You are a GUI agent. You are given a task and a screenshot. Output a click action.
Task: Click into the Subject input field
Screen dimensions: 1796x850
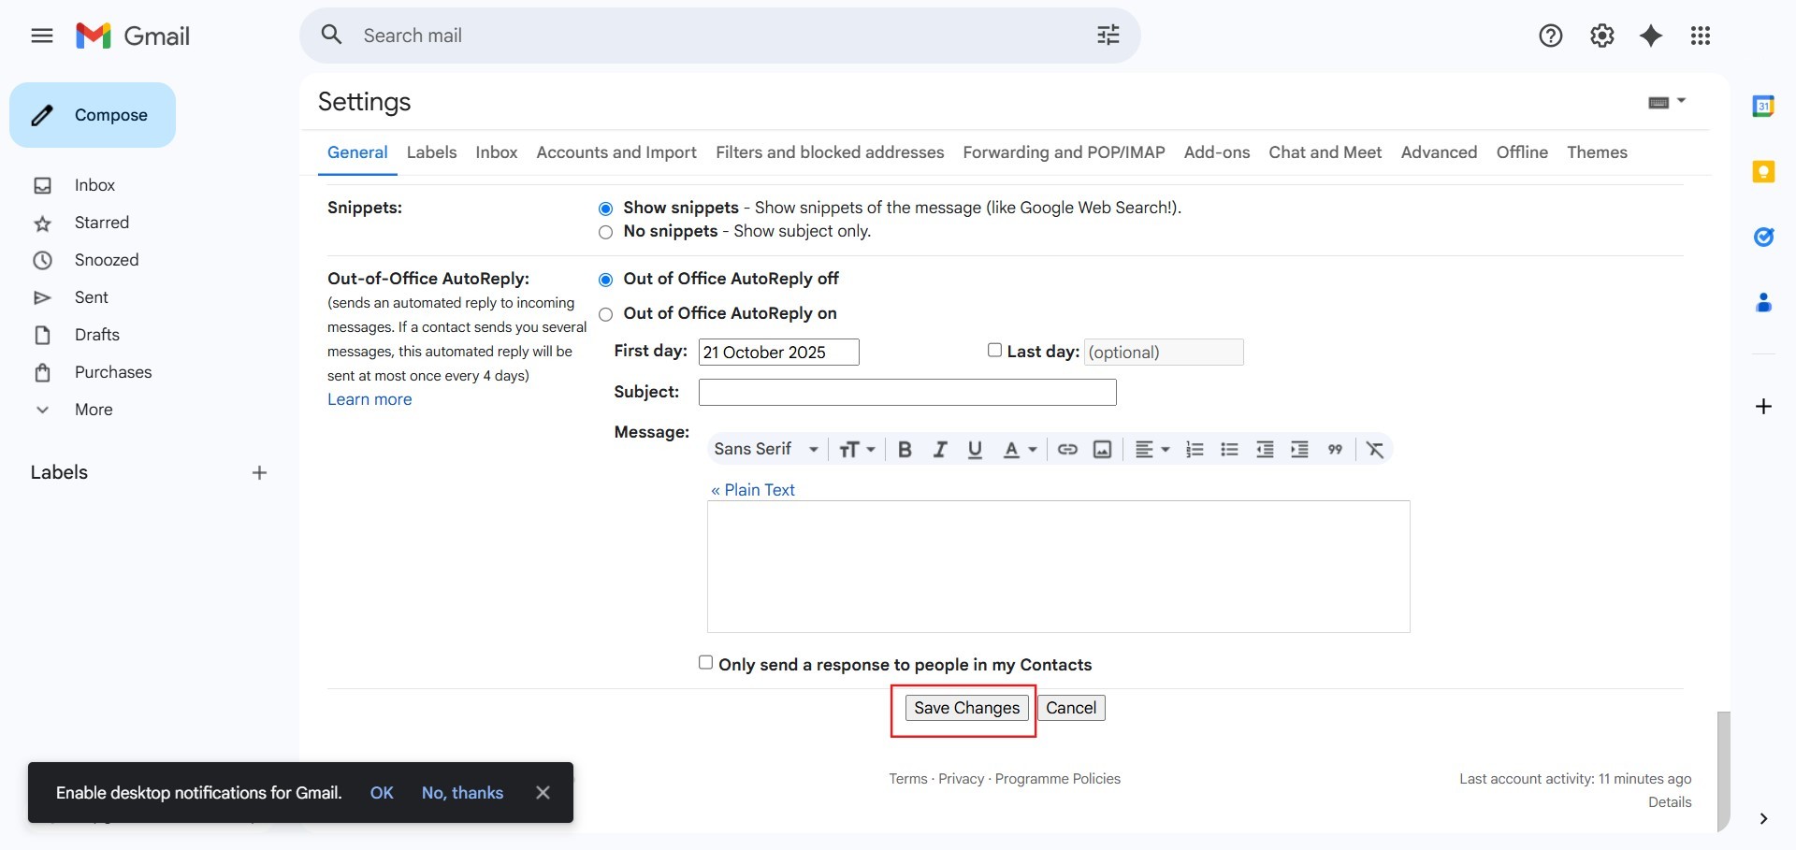906,393
